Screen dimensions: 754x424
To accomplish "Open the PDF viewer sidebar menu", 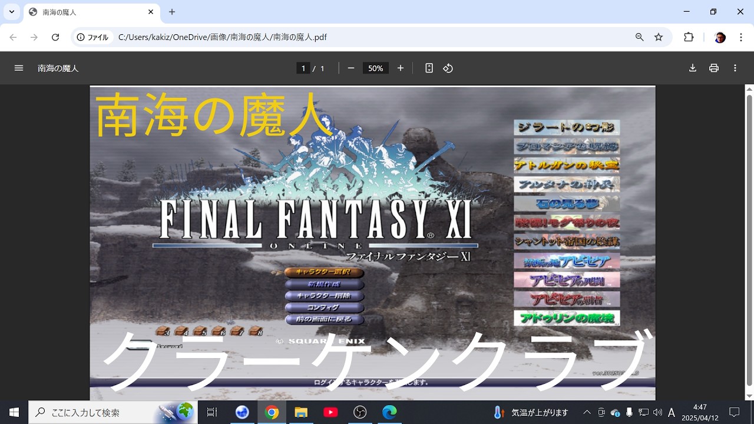I will pos(19,68).
